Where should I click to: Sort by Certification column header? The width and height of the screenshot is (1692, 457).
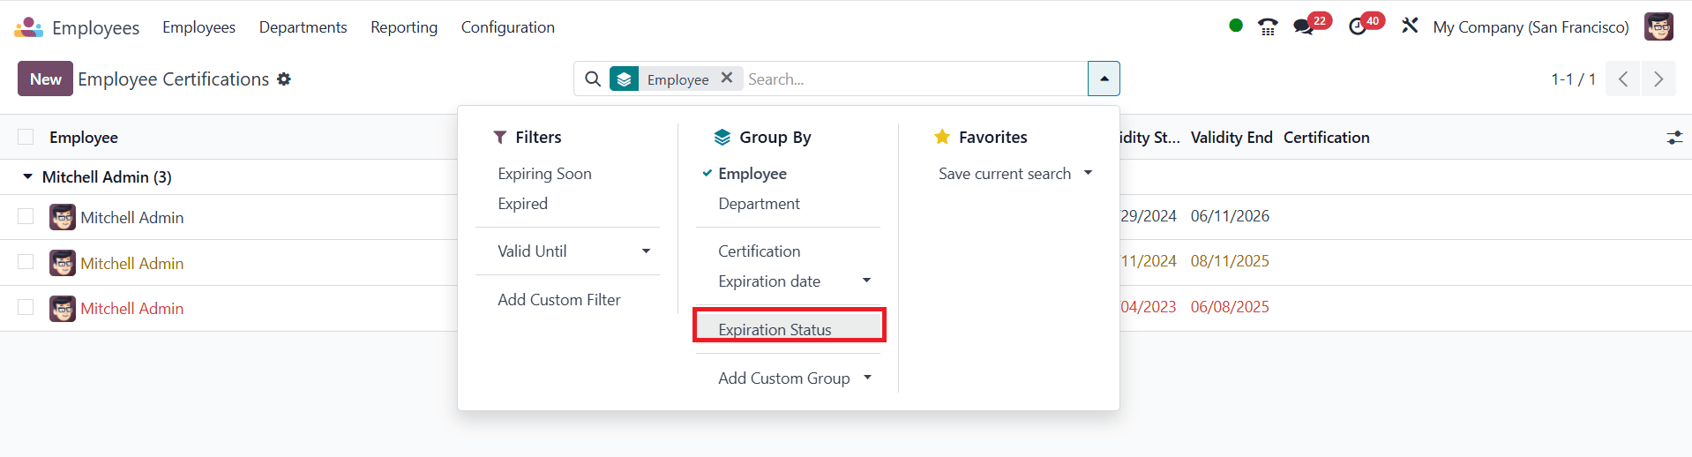1327,138
